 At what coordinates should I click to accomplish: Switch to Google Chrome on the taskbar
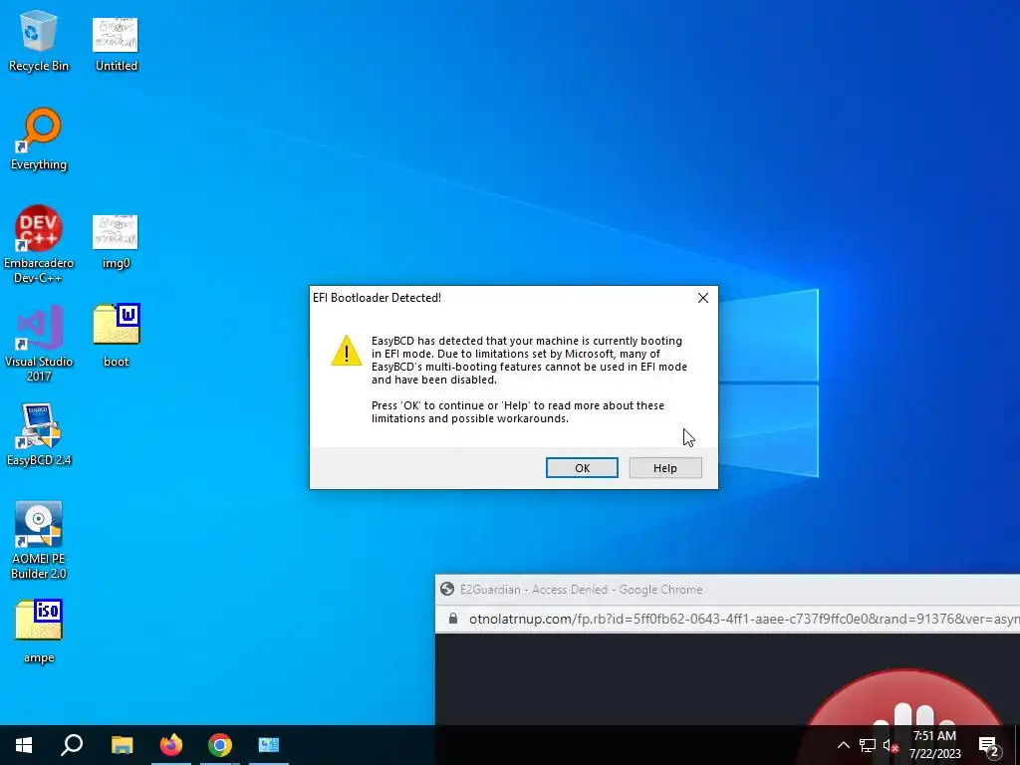pos(220,745)
